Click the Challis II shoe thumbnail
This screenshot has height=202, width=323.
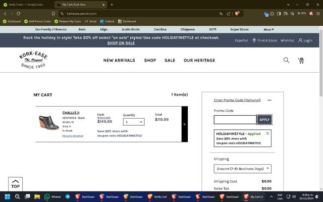pos(48,122)
